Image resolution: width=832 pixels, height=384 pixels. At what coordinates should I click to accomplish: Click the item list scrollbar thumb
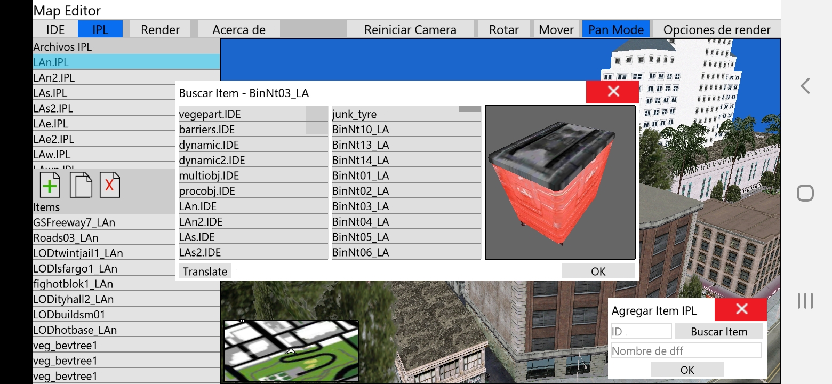(470, 109)
